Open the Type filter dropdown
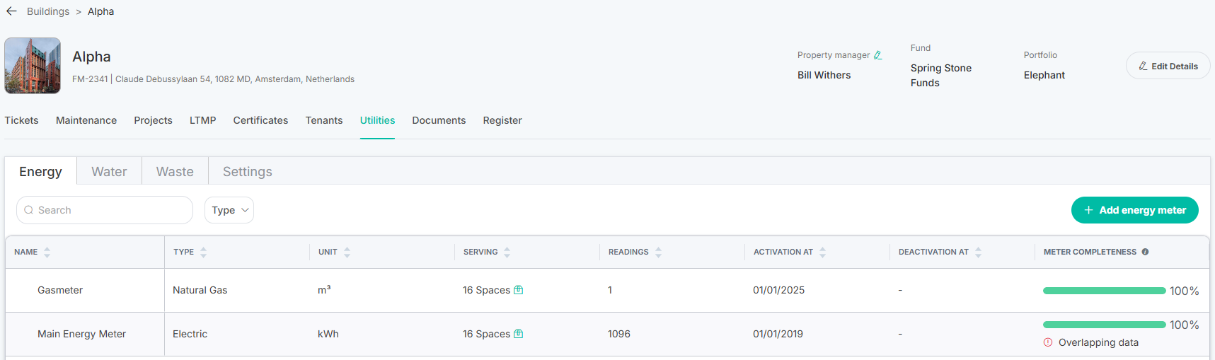The width and height of the screenshot is (1215, 360). [229, 210]
